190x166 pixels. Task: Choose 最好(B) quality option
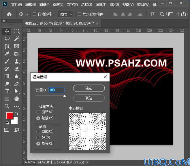(38, 144)
